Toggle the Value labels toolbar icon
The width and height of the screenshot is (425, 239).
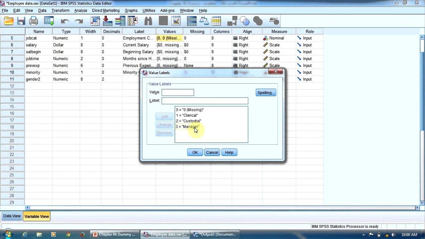tap(232, 22)
